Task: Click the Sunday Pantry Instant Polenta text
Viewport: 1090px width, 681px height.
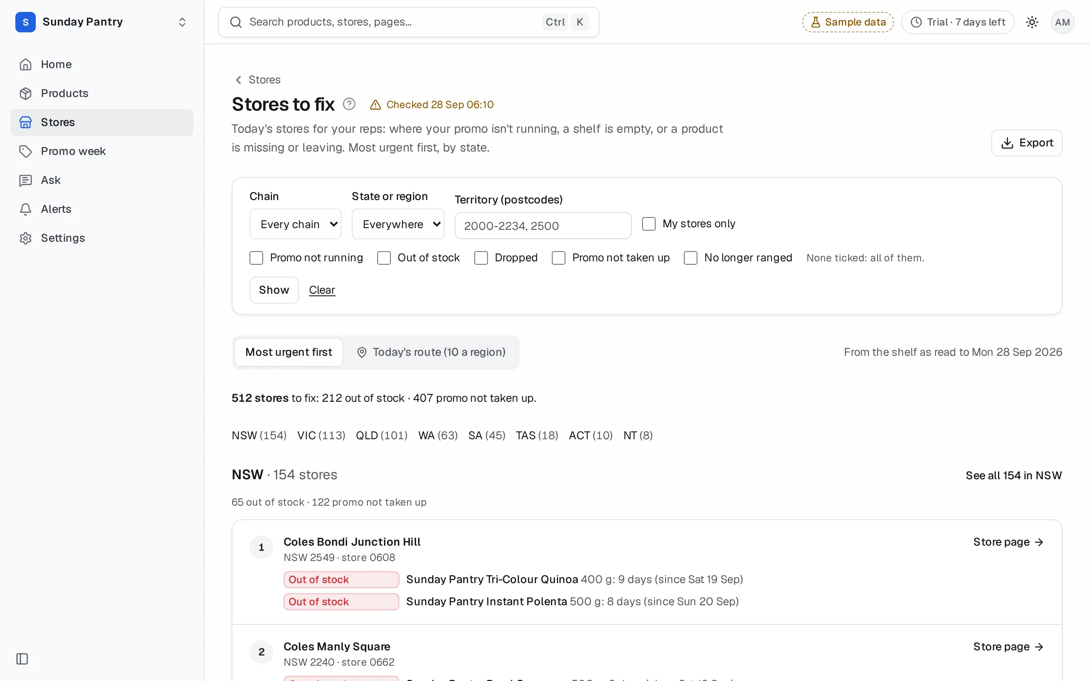Action: click(x=486, y=602)
